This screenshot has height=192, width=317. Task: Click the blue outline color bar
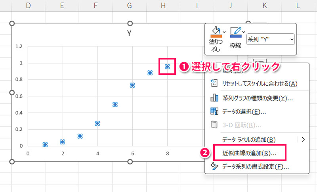pyautogui.click(x=236, y=36)
